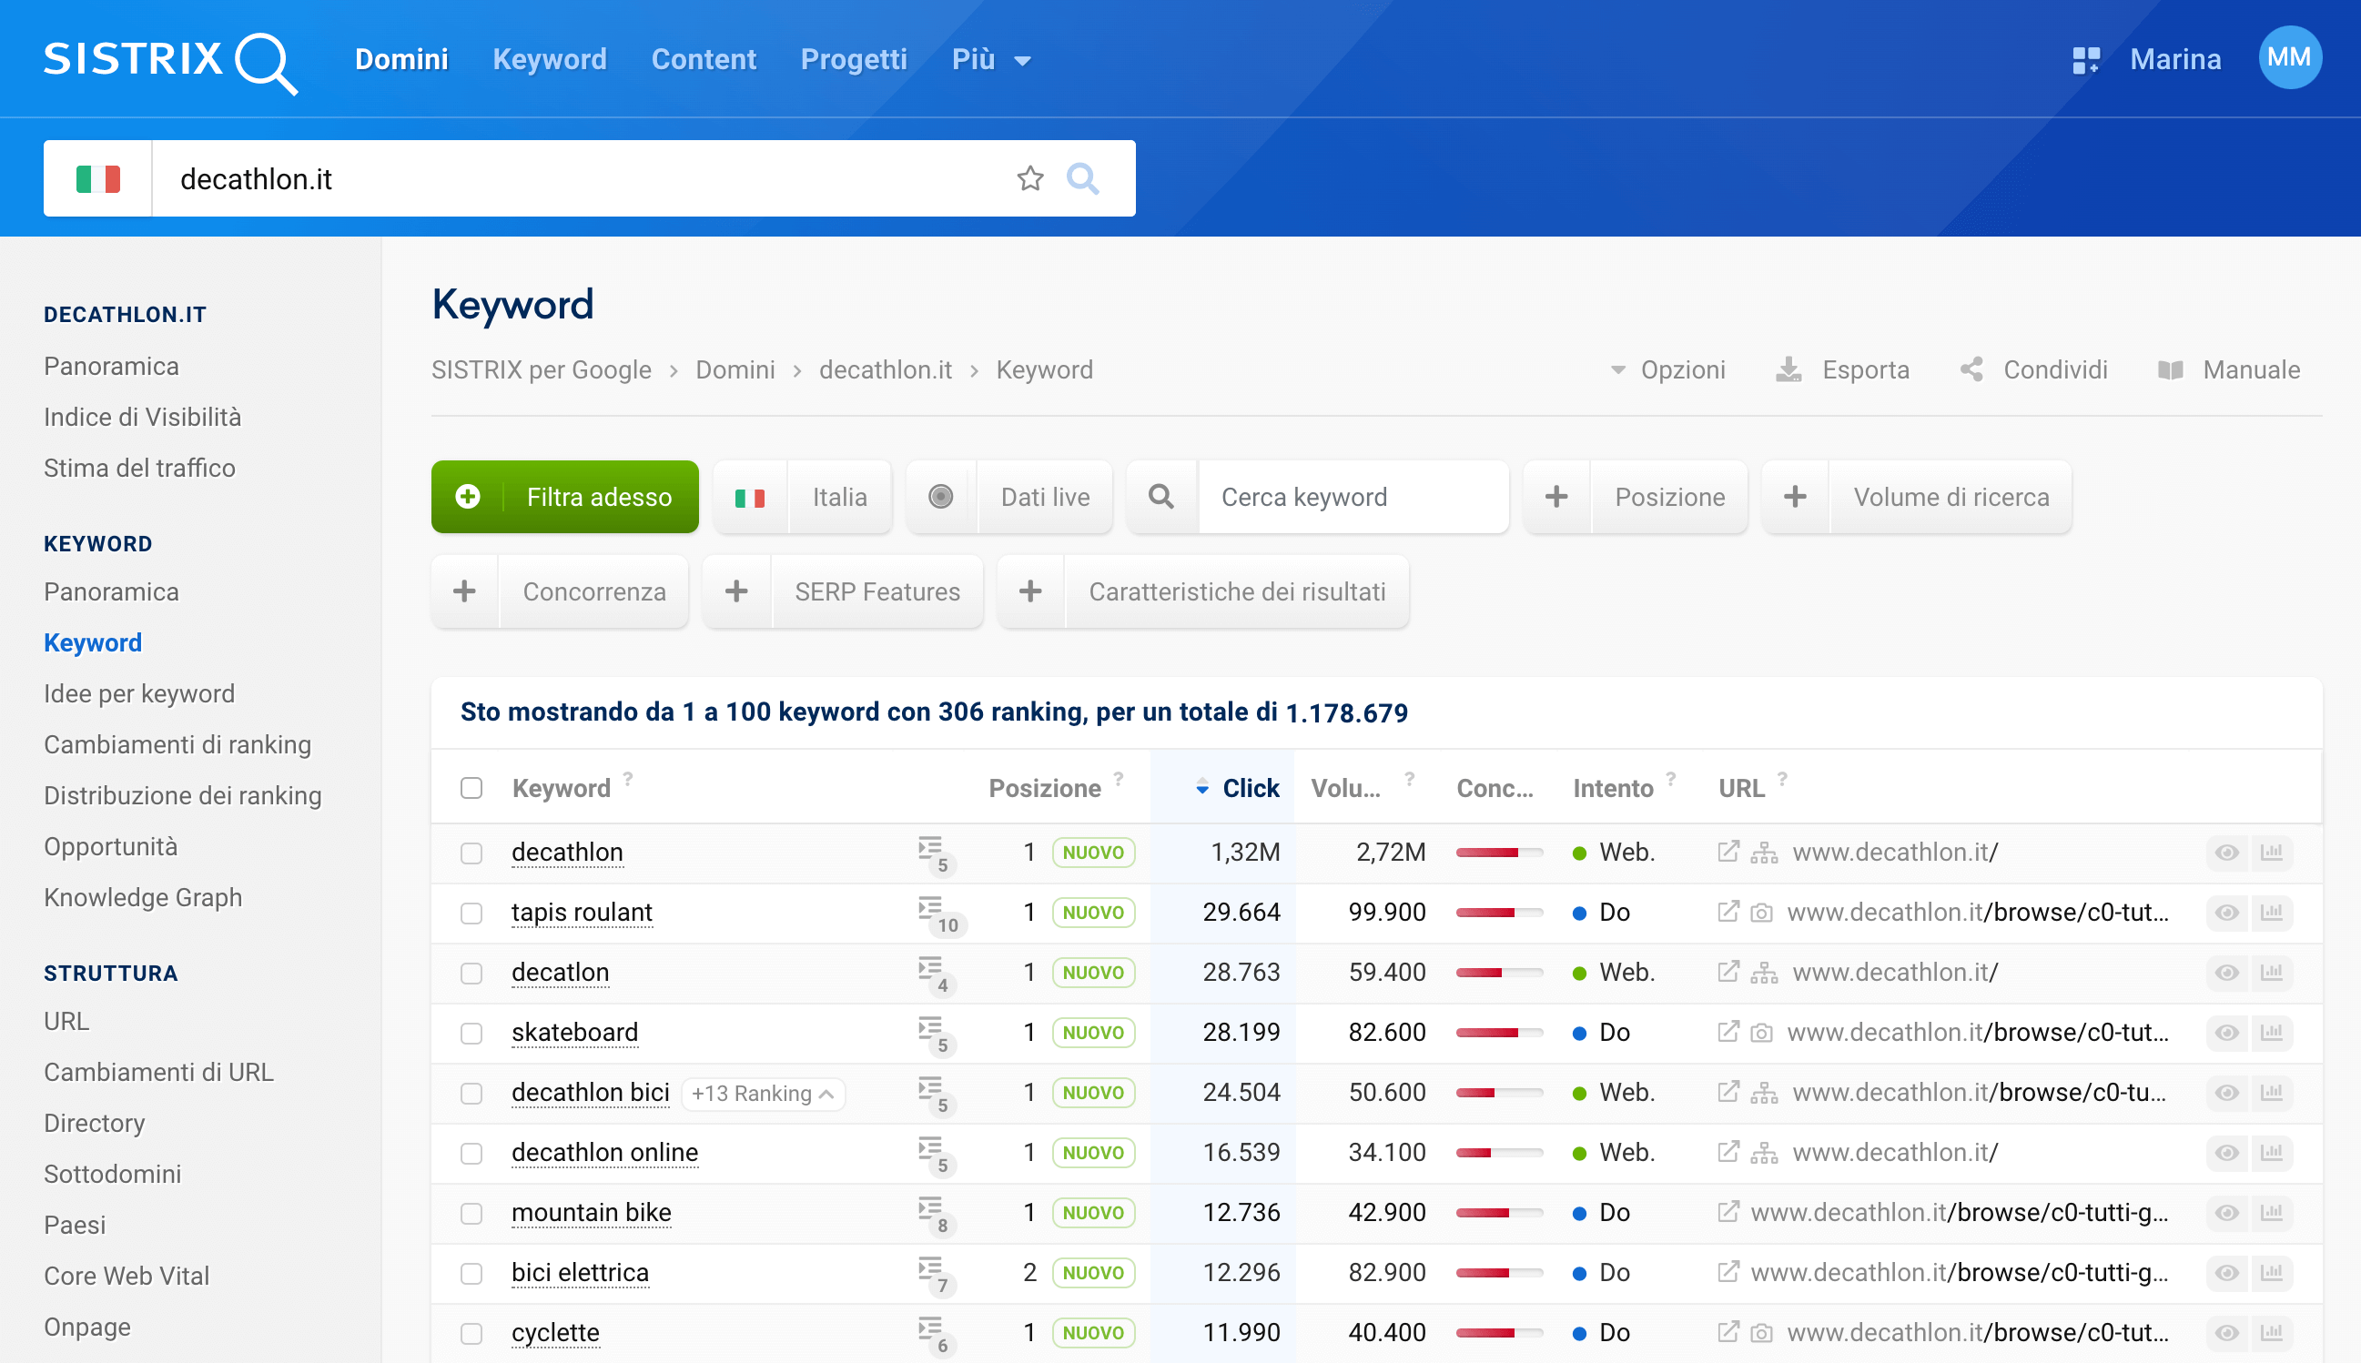Click the plus icon on Concorrenza filter
This screenshot has height=1363, width=2361.
click(464, 591)
